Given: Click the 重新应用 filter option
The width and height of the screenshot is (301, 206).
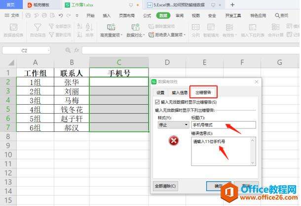Looking at the screenshot, I should click(x=60, y=35).
